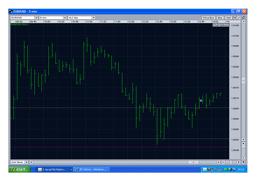Click the 10:00 time axis label
This screenshot has width=256, height=181.
47,22
